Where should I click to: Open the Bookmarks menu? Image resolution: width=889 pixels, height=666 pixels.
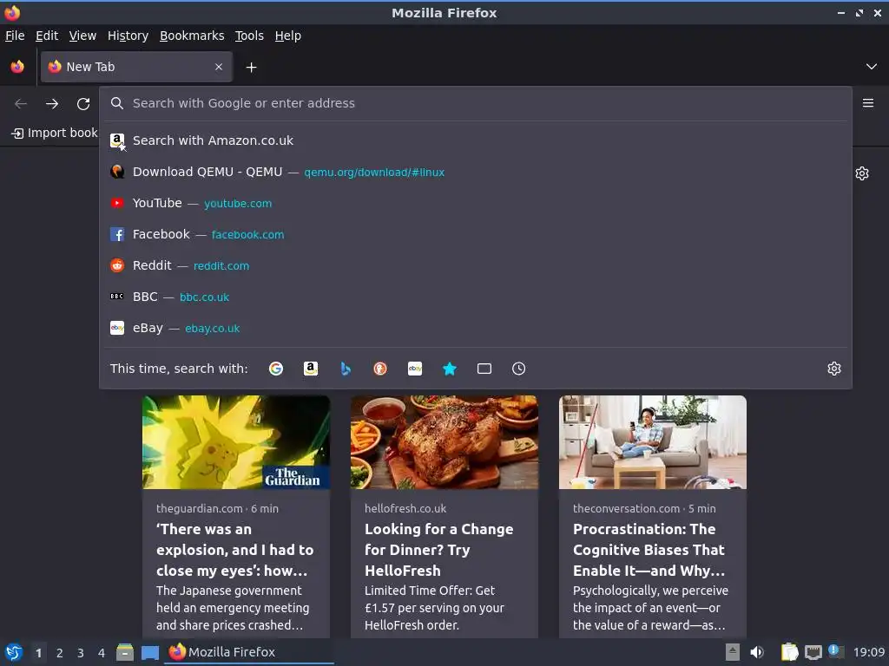[192, 36]
